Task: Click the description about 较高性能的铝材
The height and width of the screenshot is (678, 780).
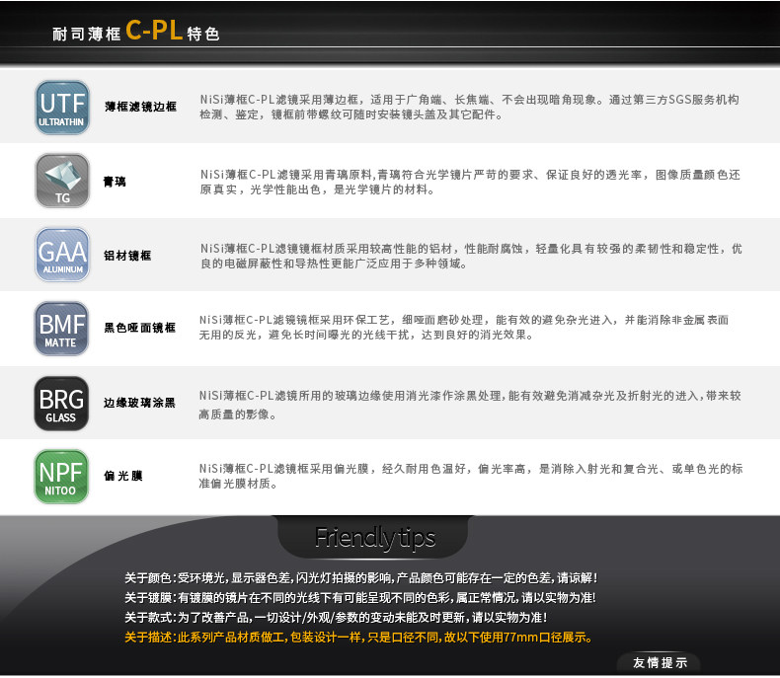Action: 471,256
